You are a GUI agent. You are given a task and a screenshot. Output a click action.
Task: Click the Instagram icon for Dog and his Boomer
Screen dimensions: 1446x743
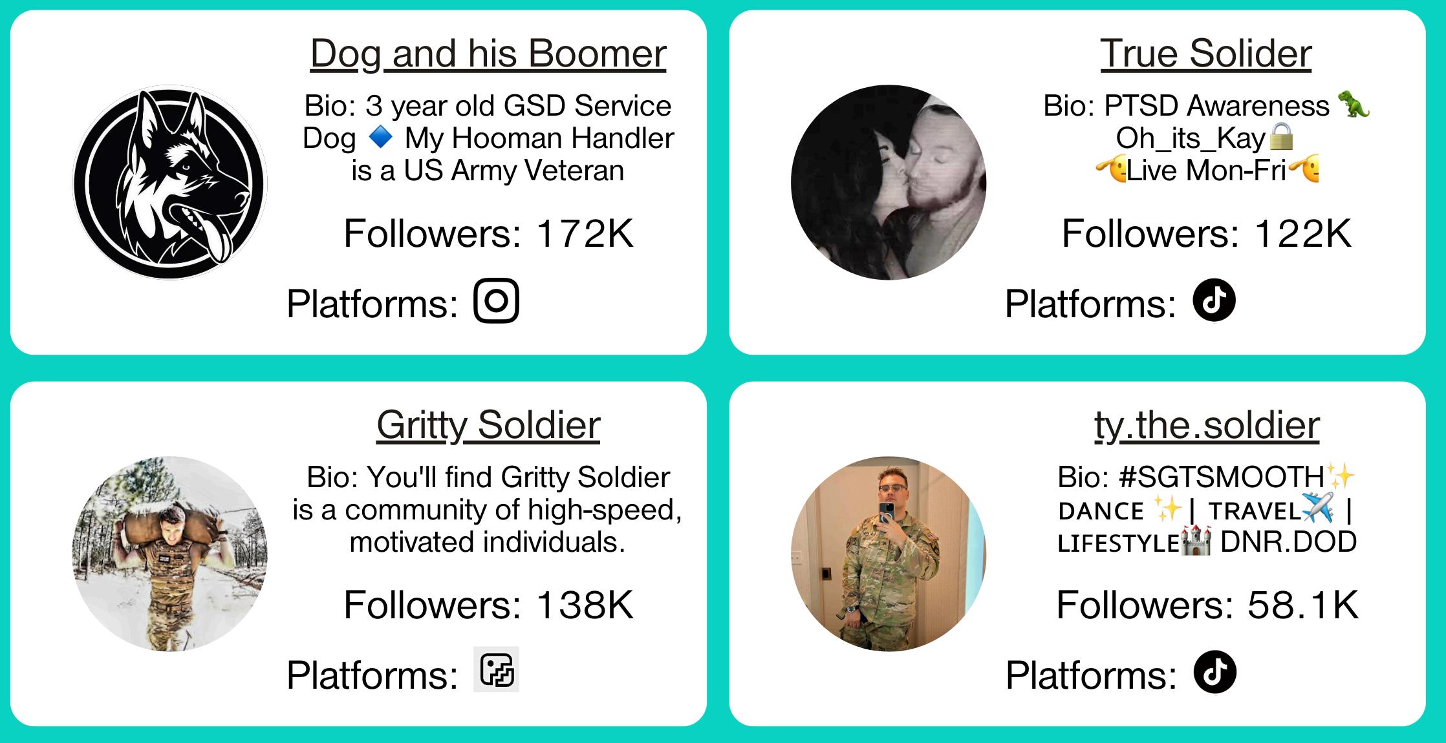pos(496,301)
